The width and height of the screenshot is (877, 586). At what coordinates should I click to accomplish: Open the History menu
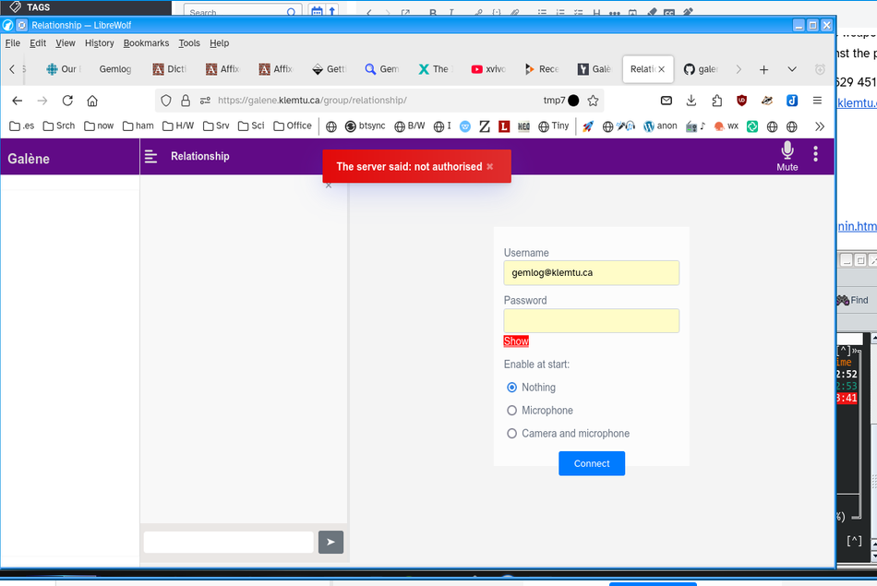click(99, 43)
